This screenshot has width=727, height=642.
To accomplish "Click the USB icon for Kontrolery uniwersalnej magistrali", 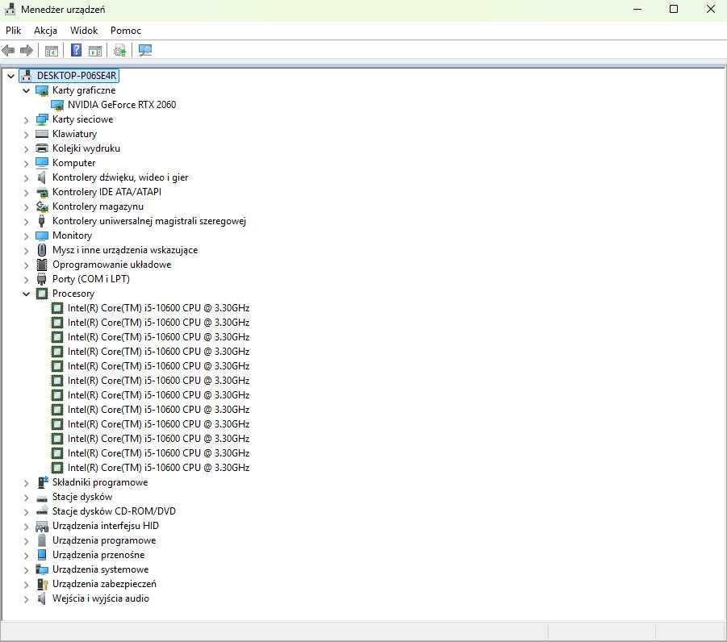I will click(x=42, y=221).
